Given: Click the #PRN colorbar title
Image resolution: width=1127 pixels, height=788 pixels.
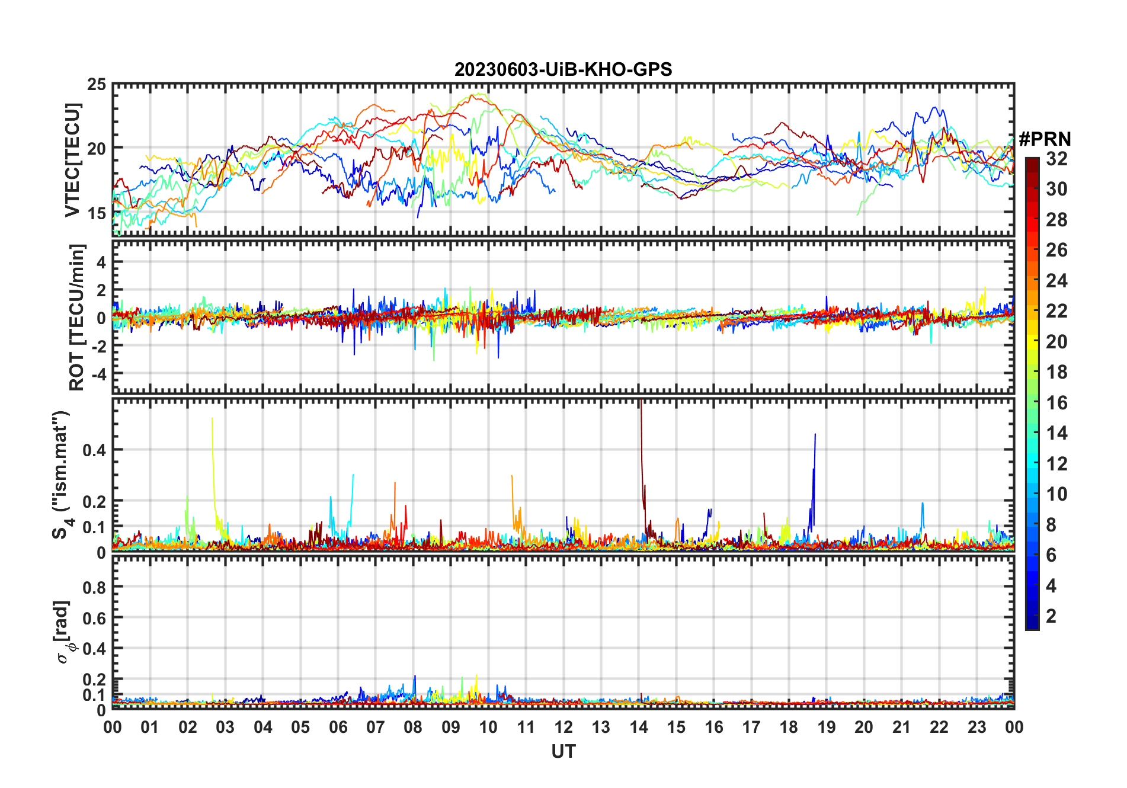Looking at the screenshot, I should pos(1045,139).
